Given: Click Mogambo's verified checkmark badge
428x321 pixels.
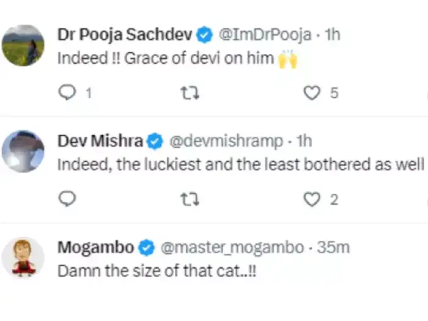Looking at the screenshot, I should tap(147, 248).
